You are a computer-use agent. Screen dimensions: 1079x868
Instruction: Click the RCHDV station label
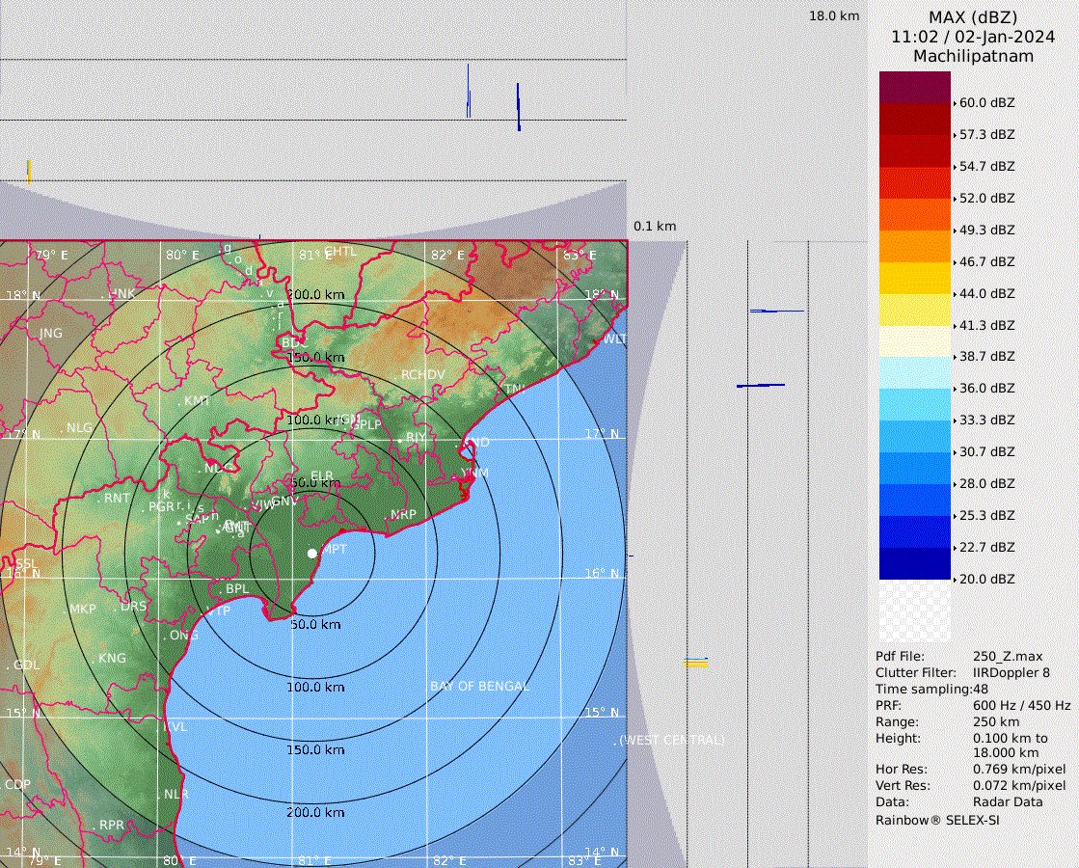pyautogui.click(x=422, y=374)
